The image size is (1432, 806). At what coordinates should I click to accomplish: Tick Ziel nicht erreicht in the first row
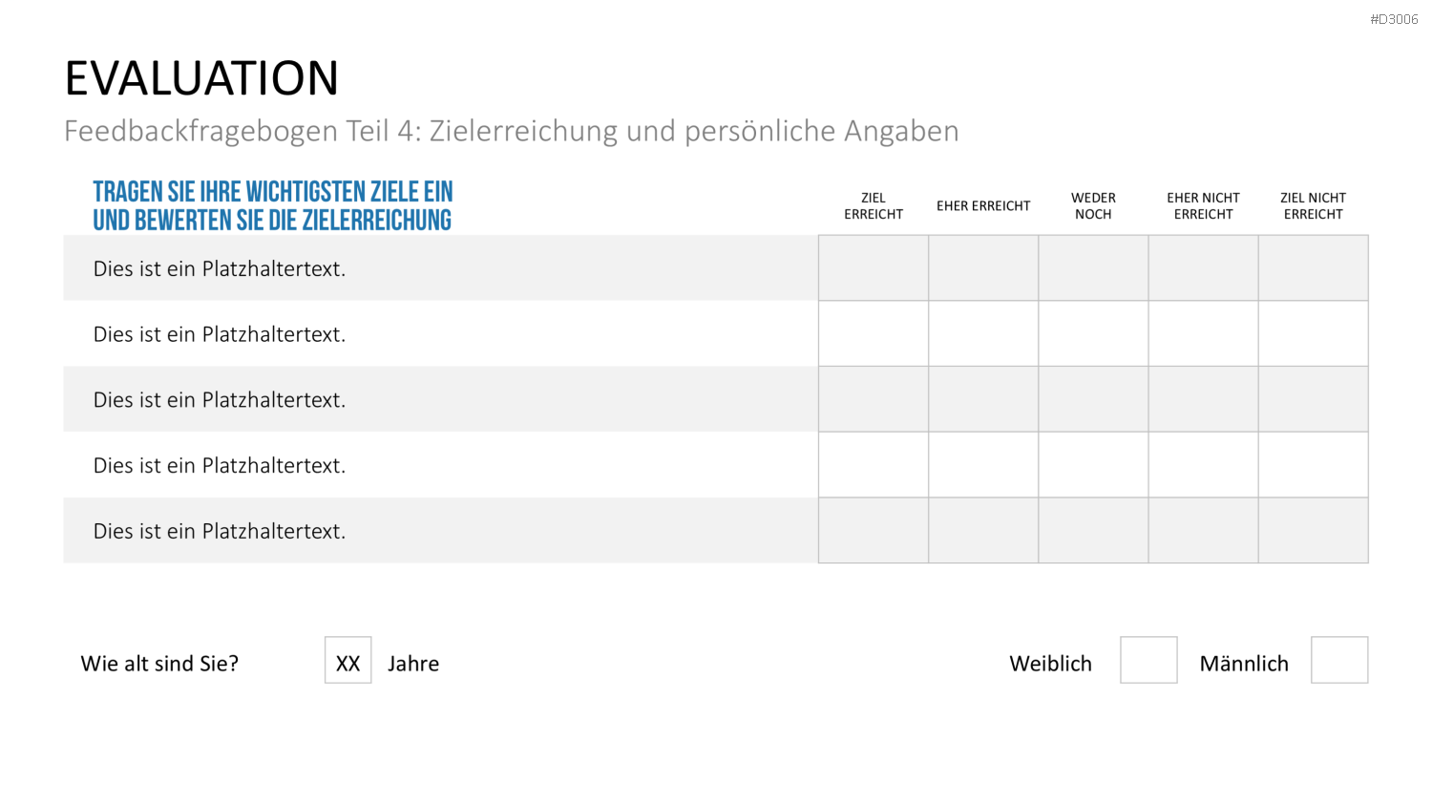point(1314,268)
